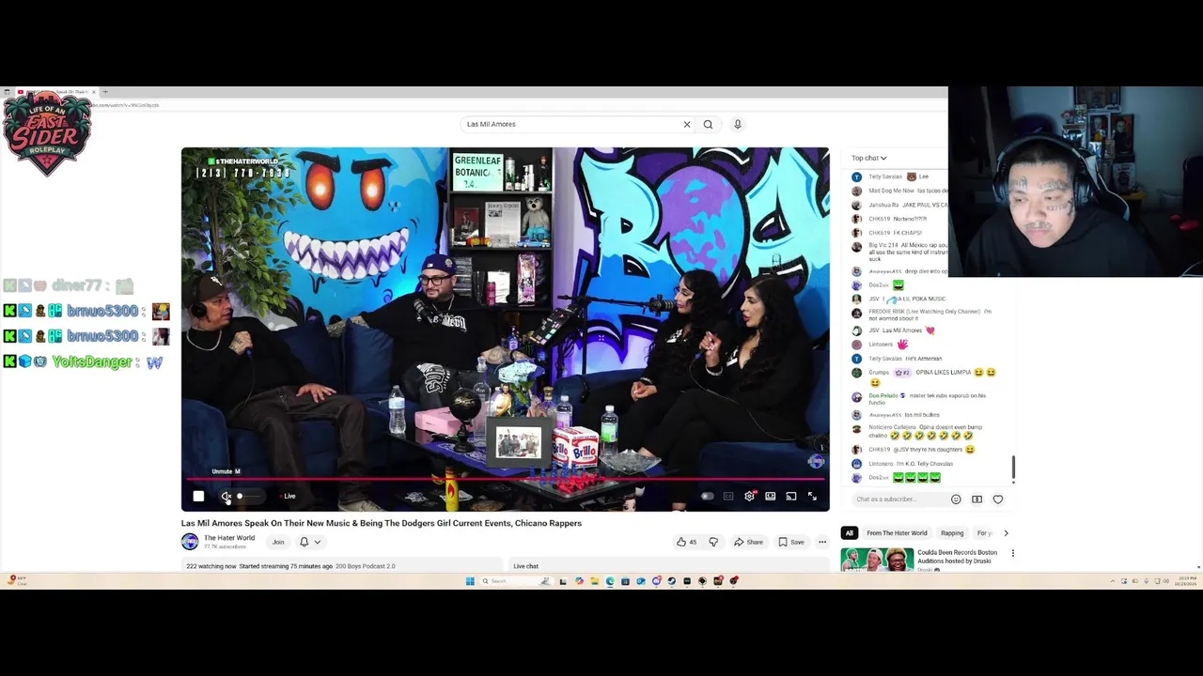Select the Rapping filter chip
This screenshot has height=676, width=1203.
coord(952,533)
